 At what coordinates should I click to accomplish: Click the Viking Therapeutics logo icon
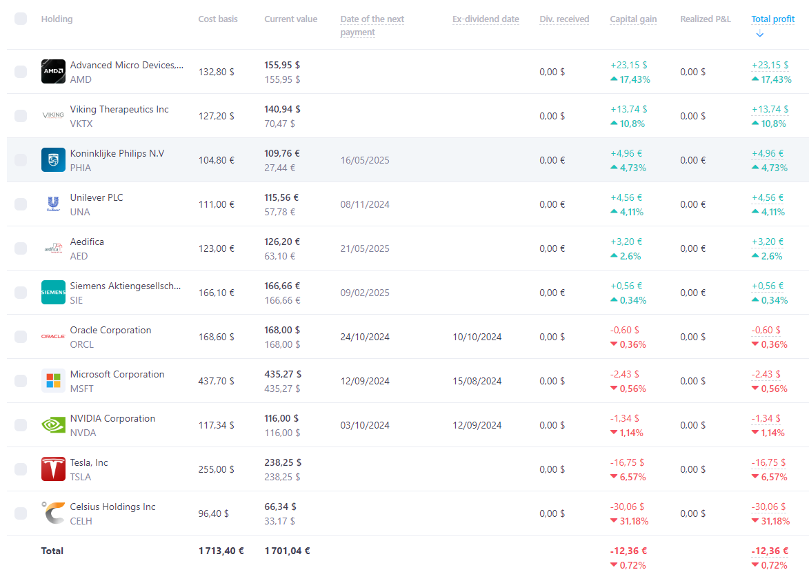point(53,116)
